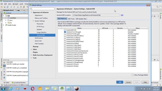Switch to Android Studio taskbar icon
162x91 pixels.
62,89
